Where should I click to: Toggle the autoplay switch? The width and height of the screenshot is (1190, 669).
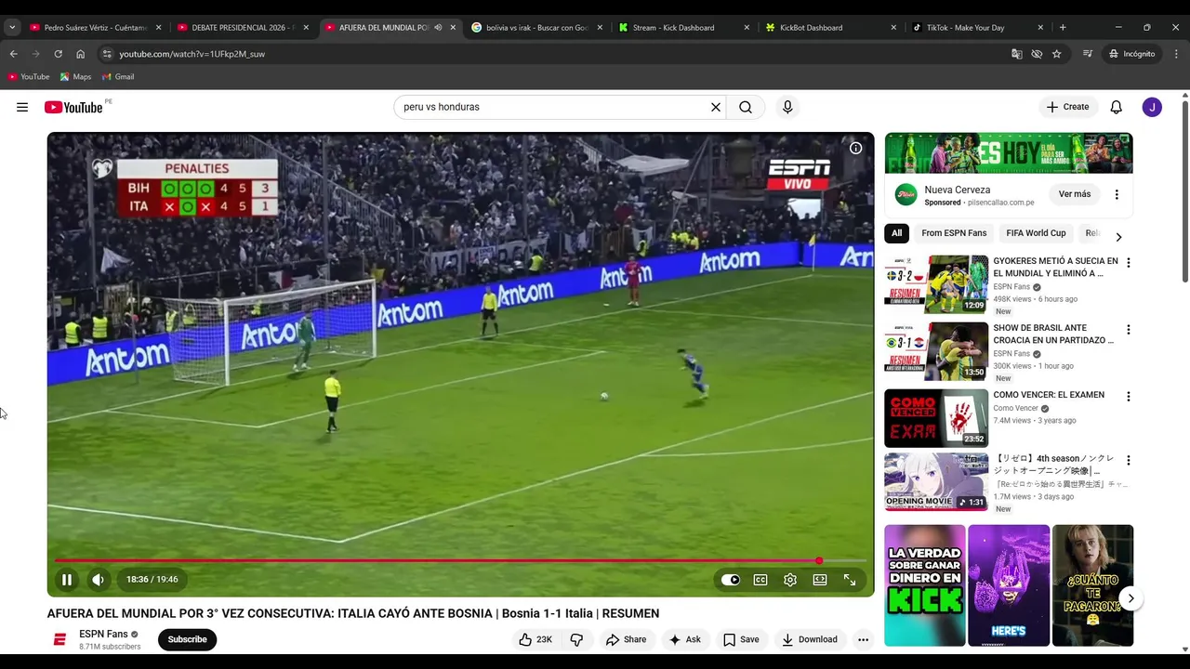731,580
